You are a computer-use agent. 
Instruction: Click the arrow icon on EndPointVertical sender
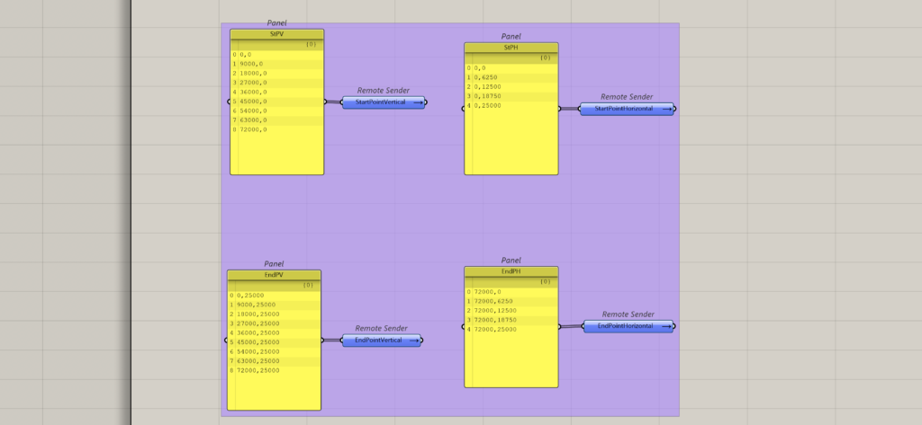pos(413,341)
